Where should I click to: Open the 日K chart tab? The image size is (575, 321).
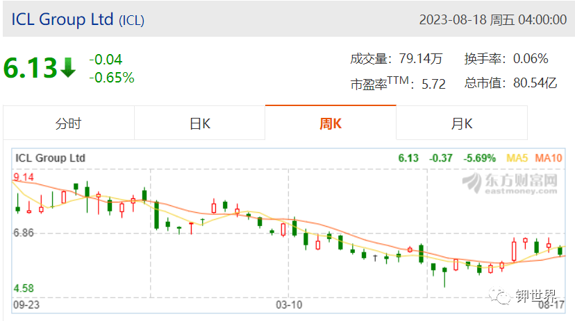pyautogui.click(x=200, y=123)
